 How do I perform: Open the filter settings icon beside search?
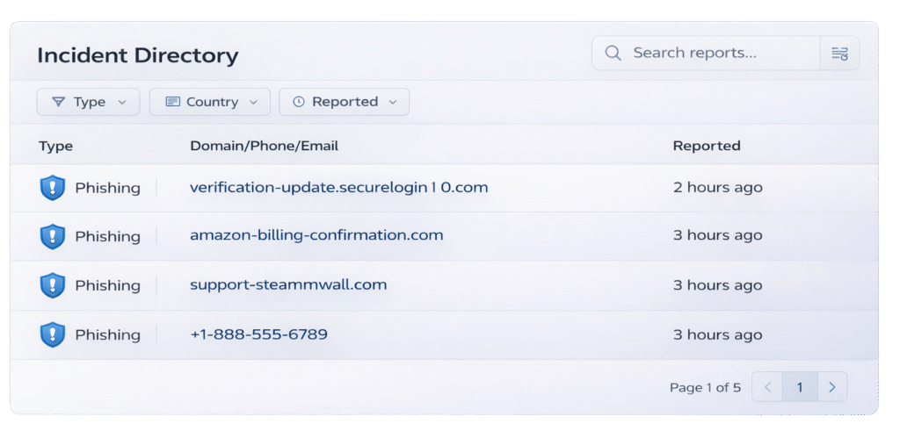click(839, 54)
